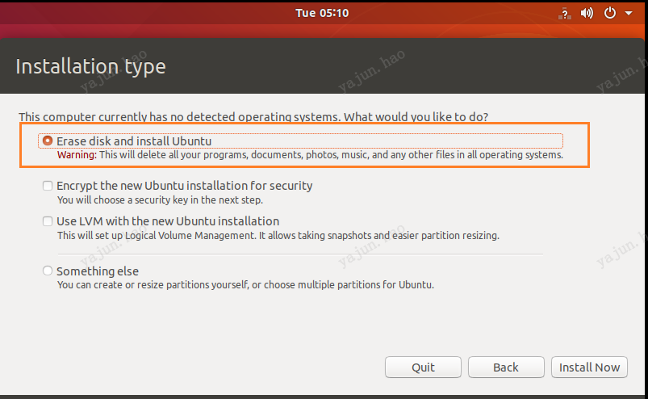
Task: Open the network status icon in top bar
Action: (x=565, y=14)
